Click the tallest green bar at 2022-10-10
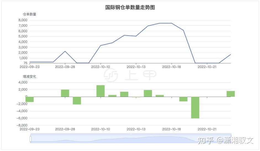The width and height of the screenshot is (260, 151). click(x=101, y=91)
